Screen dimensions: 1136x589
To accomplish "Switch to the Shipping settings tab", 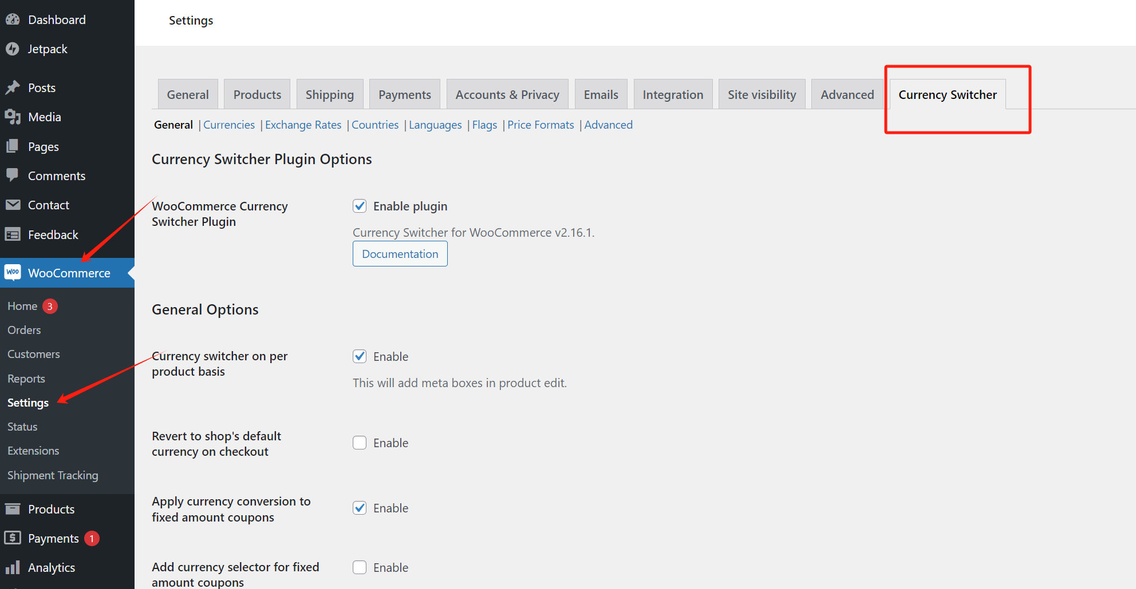I will coord(330,95).
